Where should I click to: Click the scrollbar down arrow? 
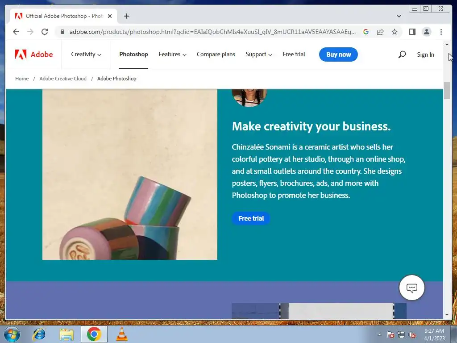pos(447,315)
